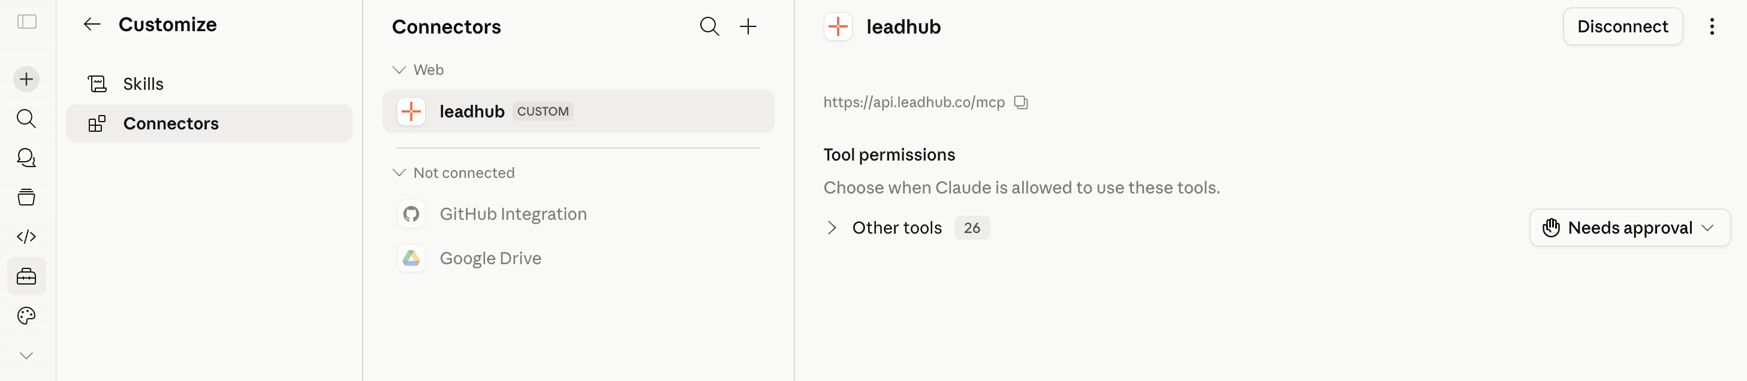Expand the sidebar bottom chevron
This screenshot has width=1747, height=381.
click(x=26, y=356)
